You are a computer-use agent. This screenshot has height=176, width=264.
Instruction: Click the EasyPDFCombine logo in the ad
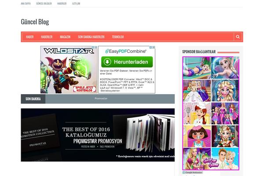tap(125, 51)
